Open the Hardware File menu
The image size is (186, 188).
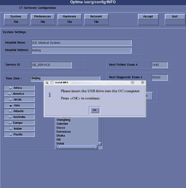click(69, 19)
